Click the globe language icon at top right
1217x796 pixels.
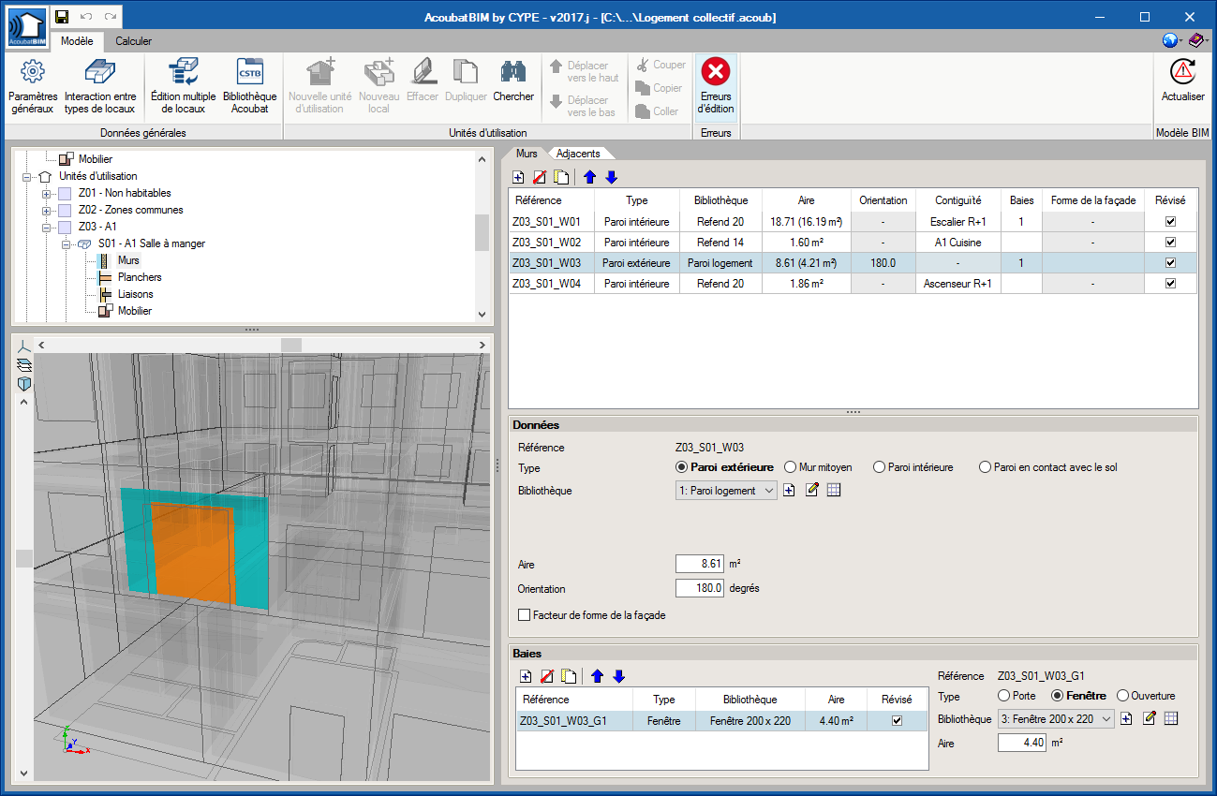(1169, 40)
